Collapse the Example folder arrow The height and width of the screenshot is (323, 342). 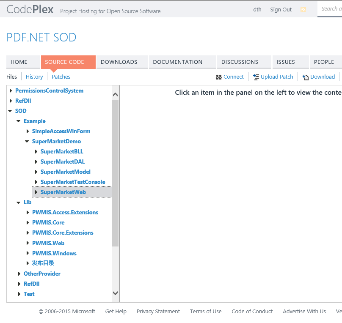(x=19, y=121)
